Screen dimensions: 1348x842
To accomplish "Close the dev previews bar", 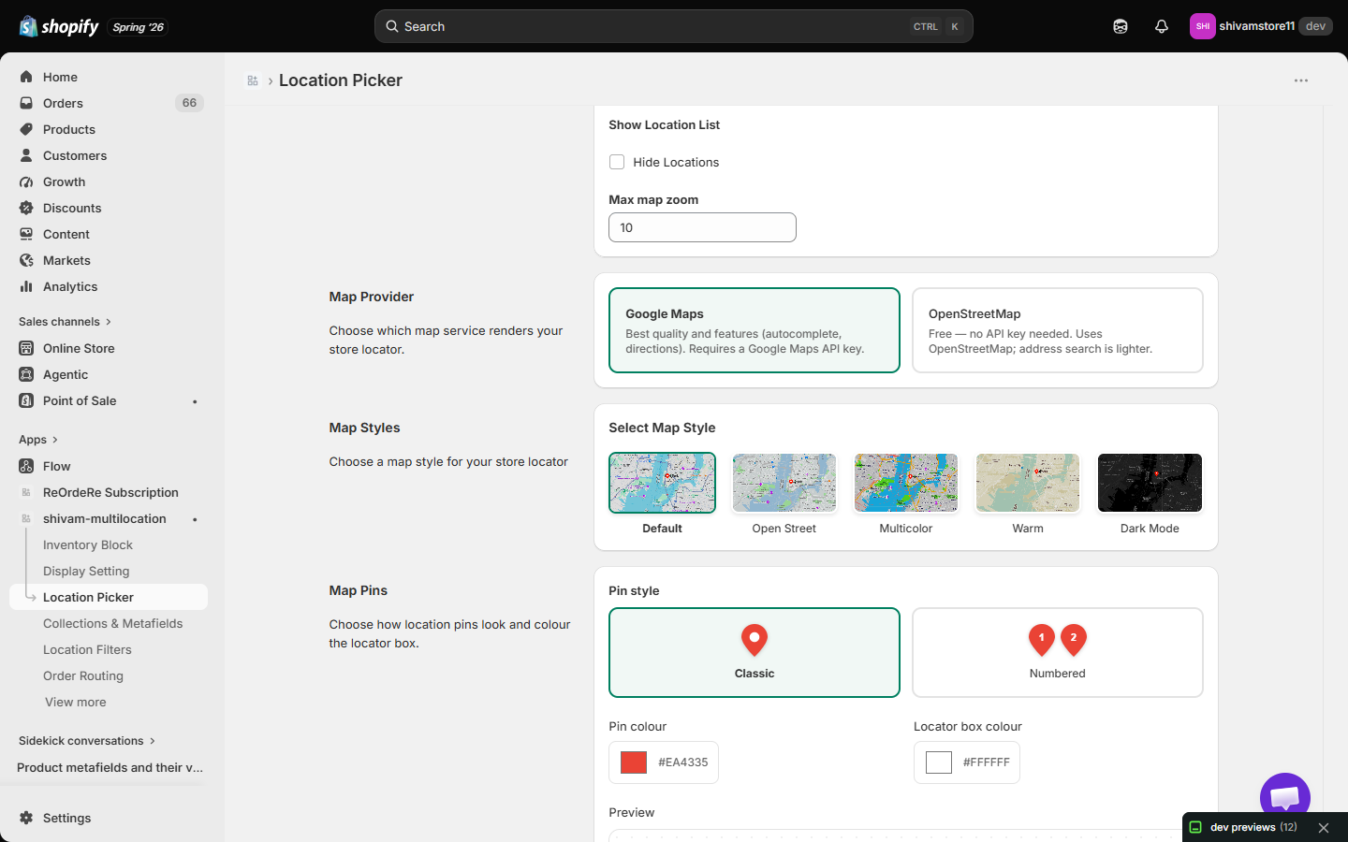I will (x=1324, y=828).
